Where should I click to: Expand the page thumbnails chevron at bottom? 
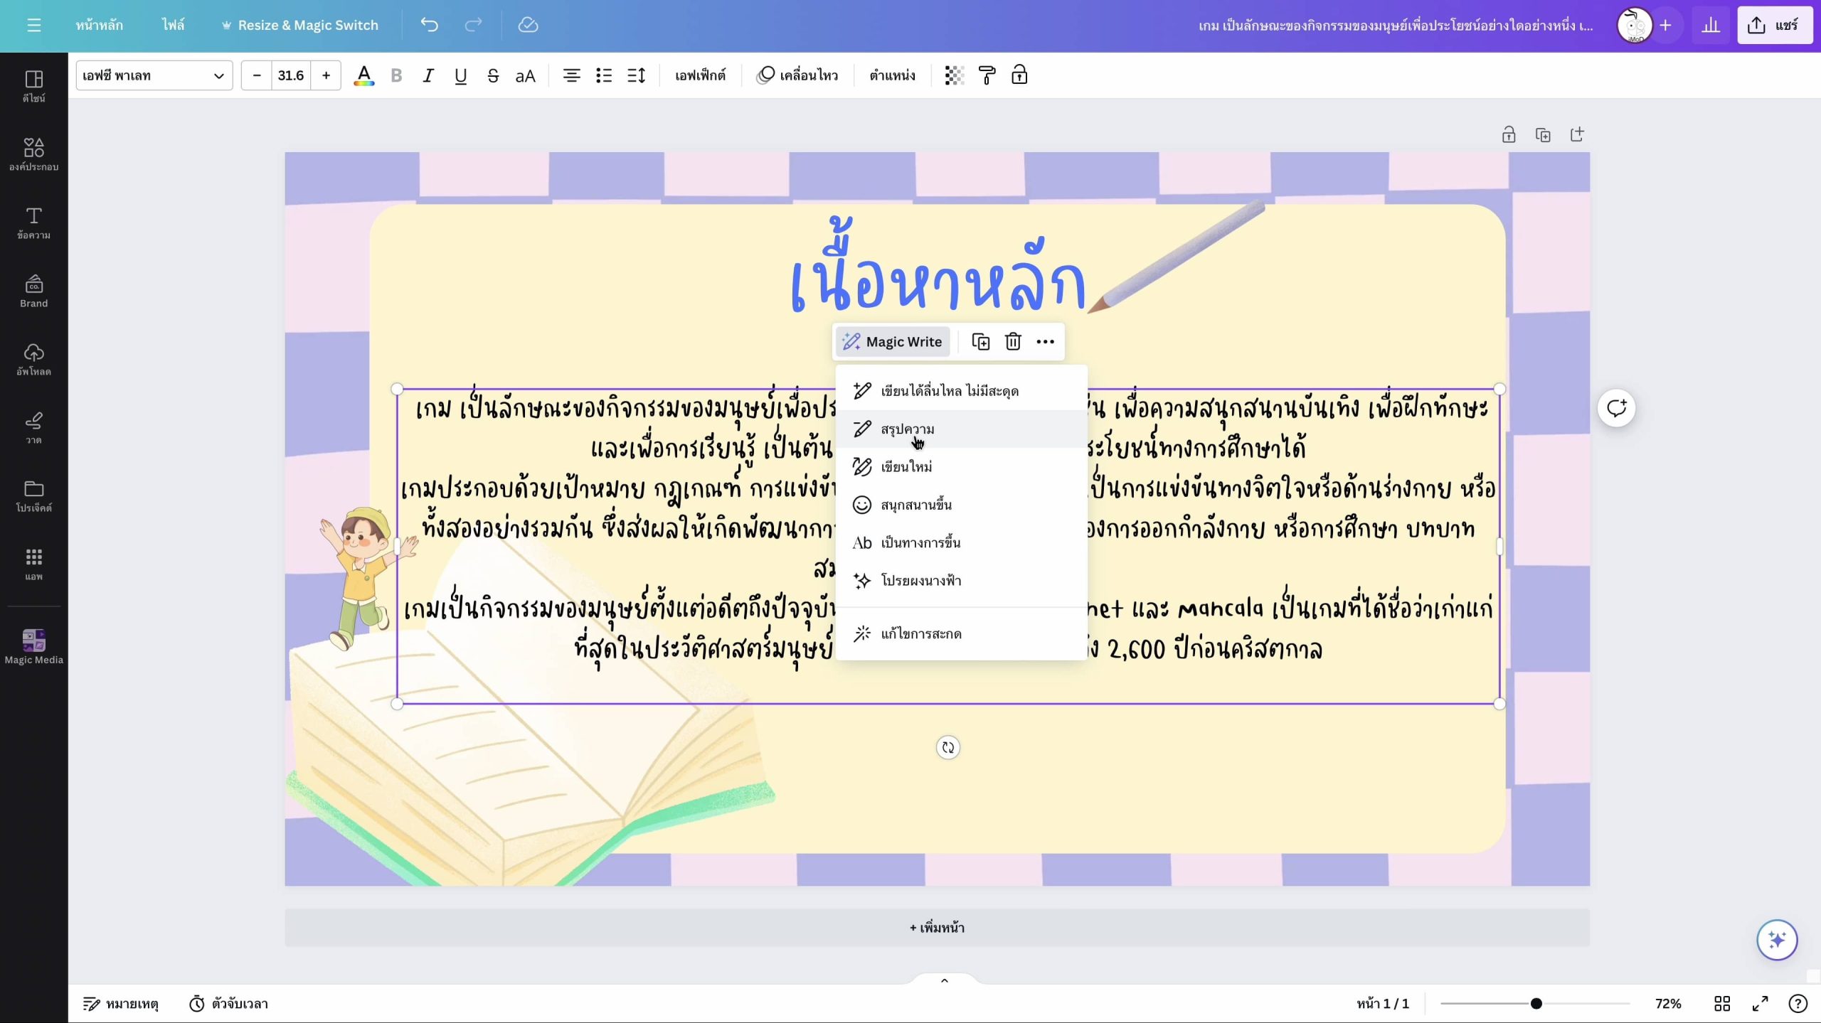[x=944, y=980]
